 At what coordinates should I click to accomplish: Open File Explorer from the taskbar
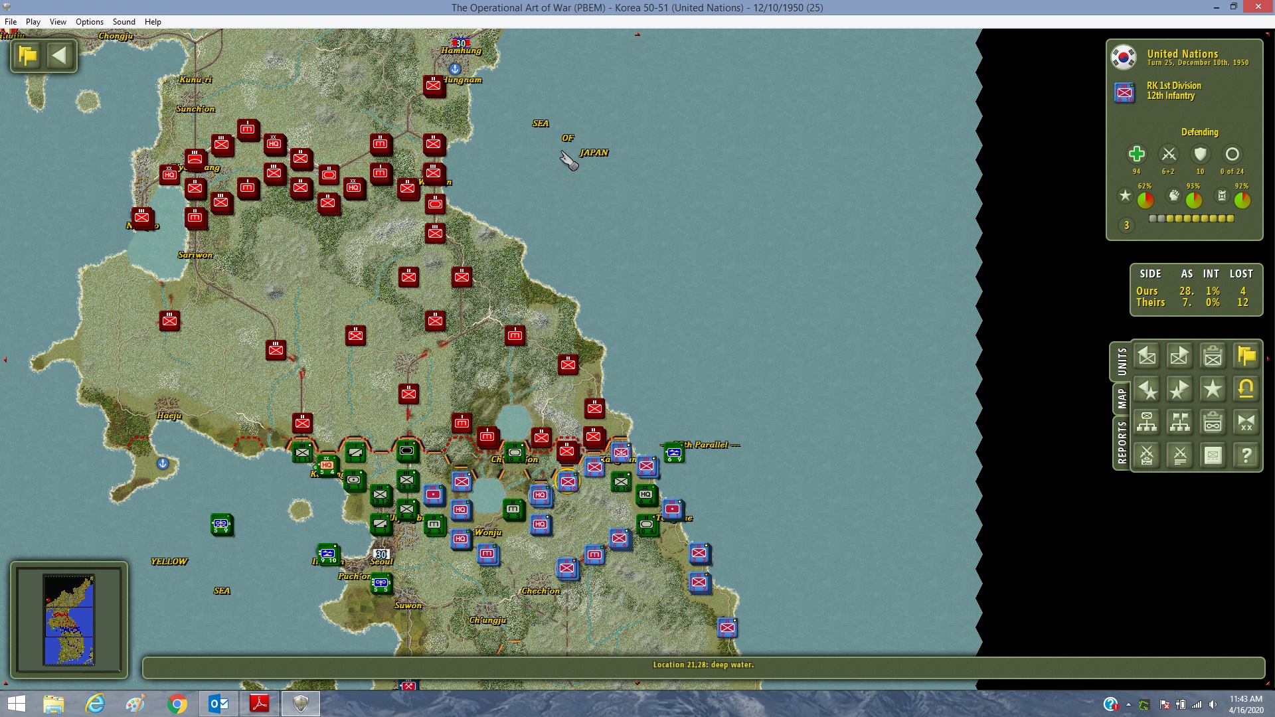(x=54, y=704)
